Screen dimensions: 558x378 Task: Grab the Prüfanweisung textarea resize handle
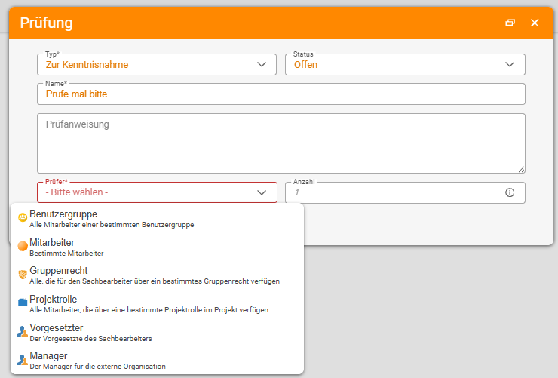pyautogui.click(x=521, y=170)
